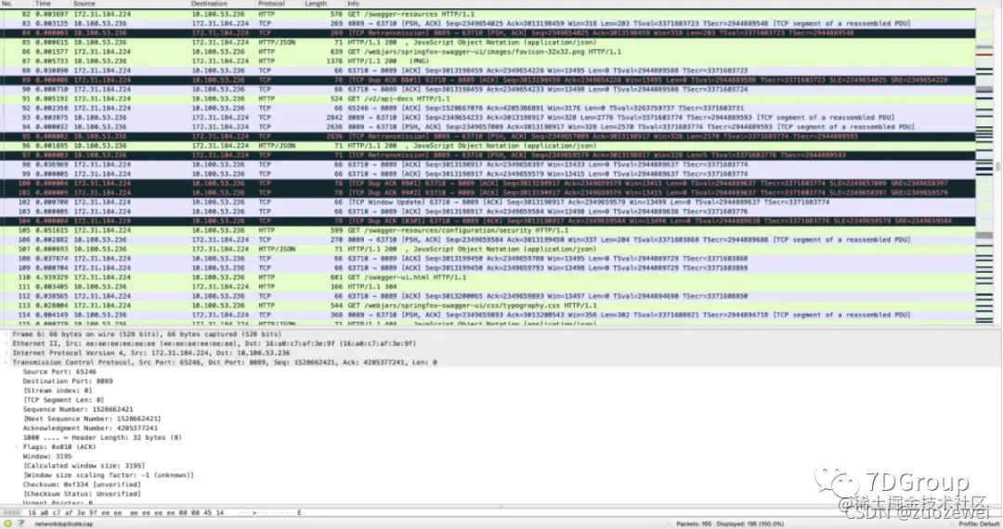
Task: Expand Internet Protocol Version 4 row
Action: click(x=6, y=353)
